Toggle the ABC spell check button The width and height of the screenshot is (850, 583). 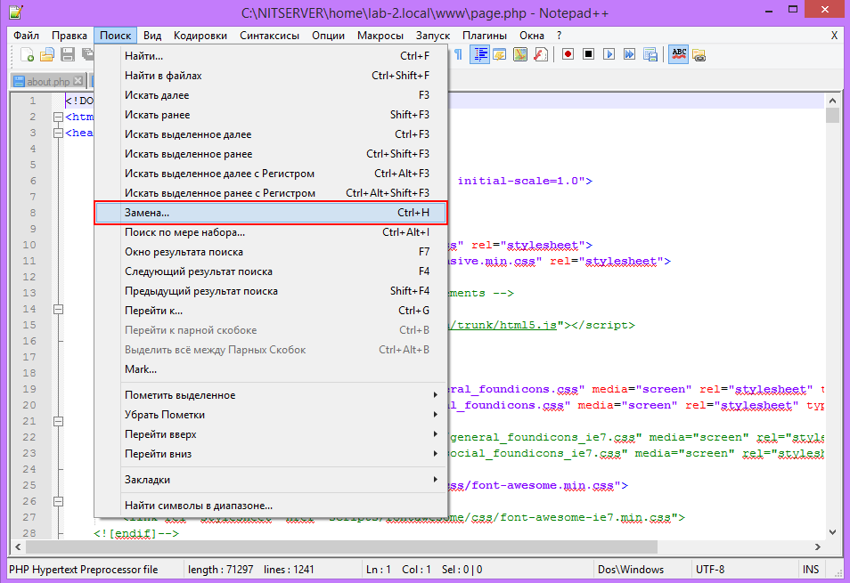[x=679, y=54]
